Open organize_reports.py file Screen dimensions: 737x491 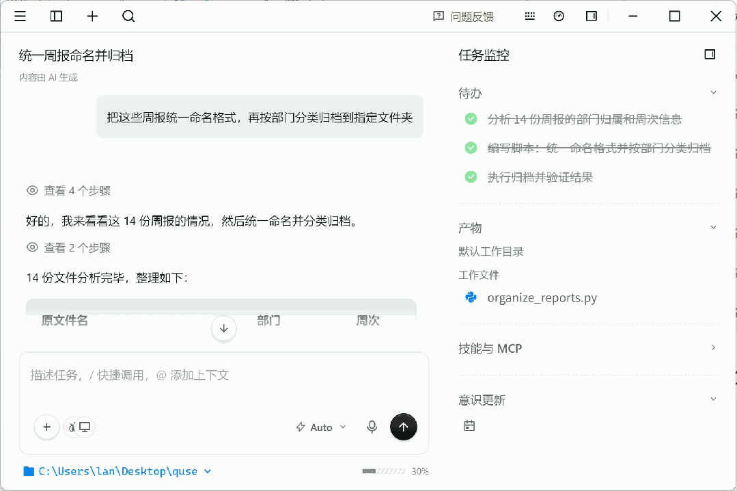[x=542, y=297]
